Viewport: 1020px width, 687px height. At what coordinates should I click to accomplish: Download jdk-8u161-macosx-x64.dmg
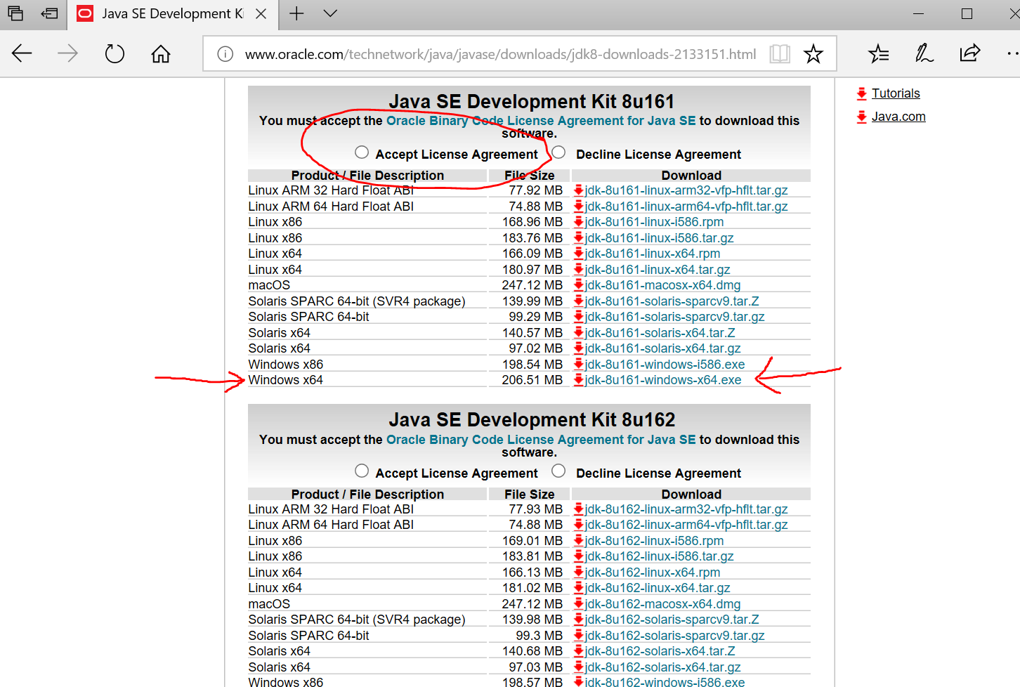point(662,285)
